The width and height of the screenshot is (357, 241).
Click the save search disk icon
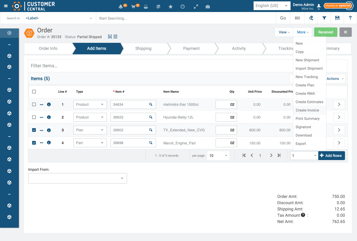(x=337, y=18)
